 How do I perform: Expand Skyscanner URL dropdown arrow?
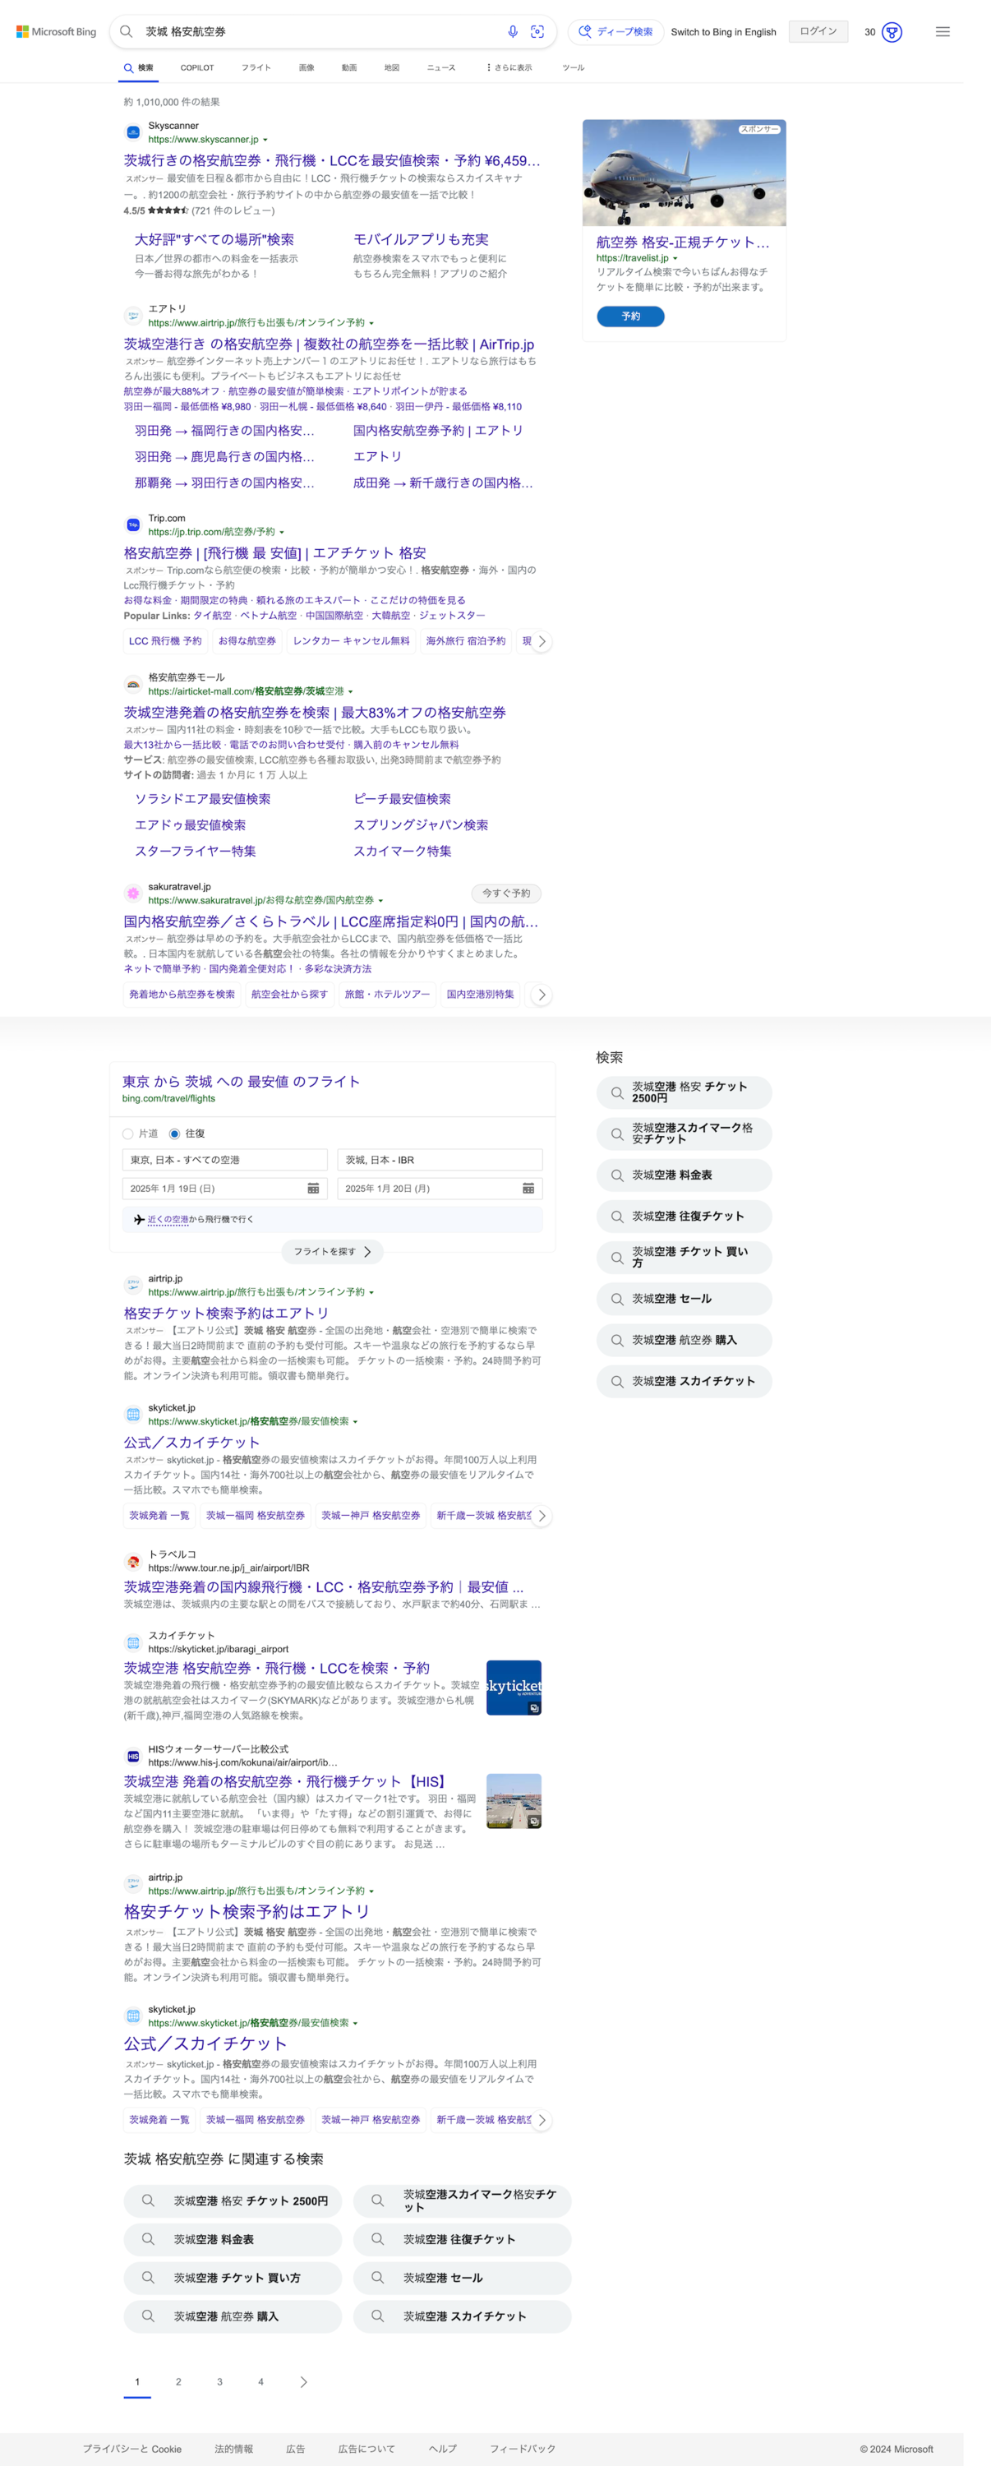coord(265,140)
